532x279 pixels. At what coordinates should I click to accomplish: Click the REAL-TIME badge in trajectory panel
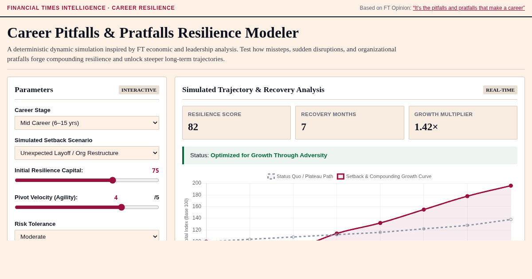pos(500,90)
